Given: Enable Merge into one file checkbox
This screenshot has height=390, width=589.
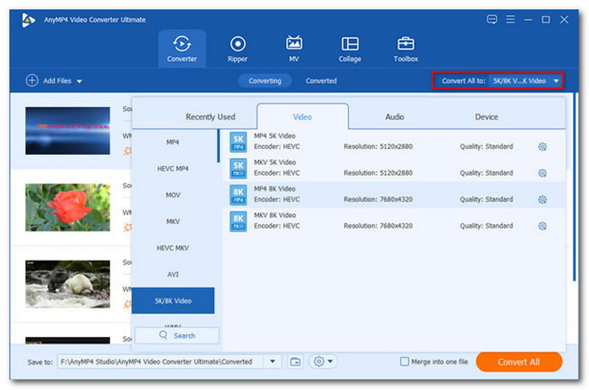Looking at the screenshot, I should tap(404, 362).
